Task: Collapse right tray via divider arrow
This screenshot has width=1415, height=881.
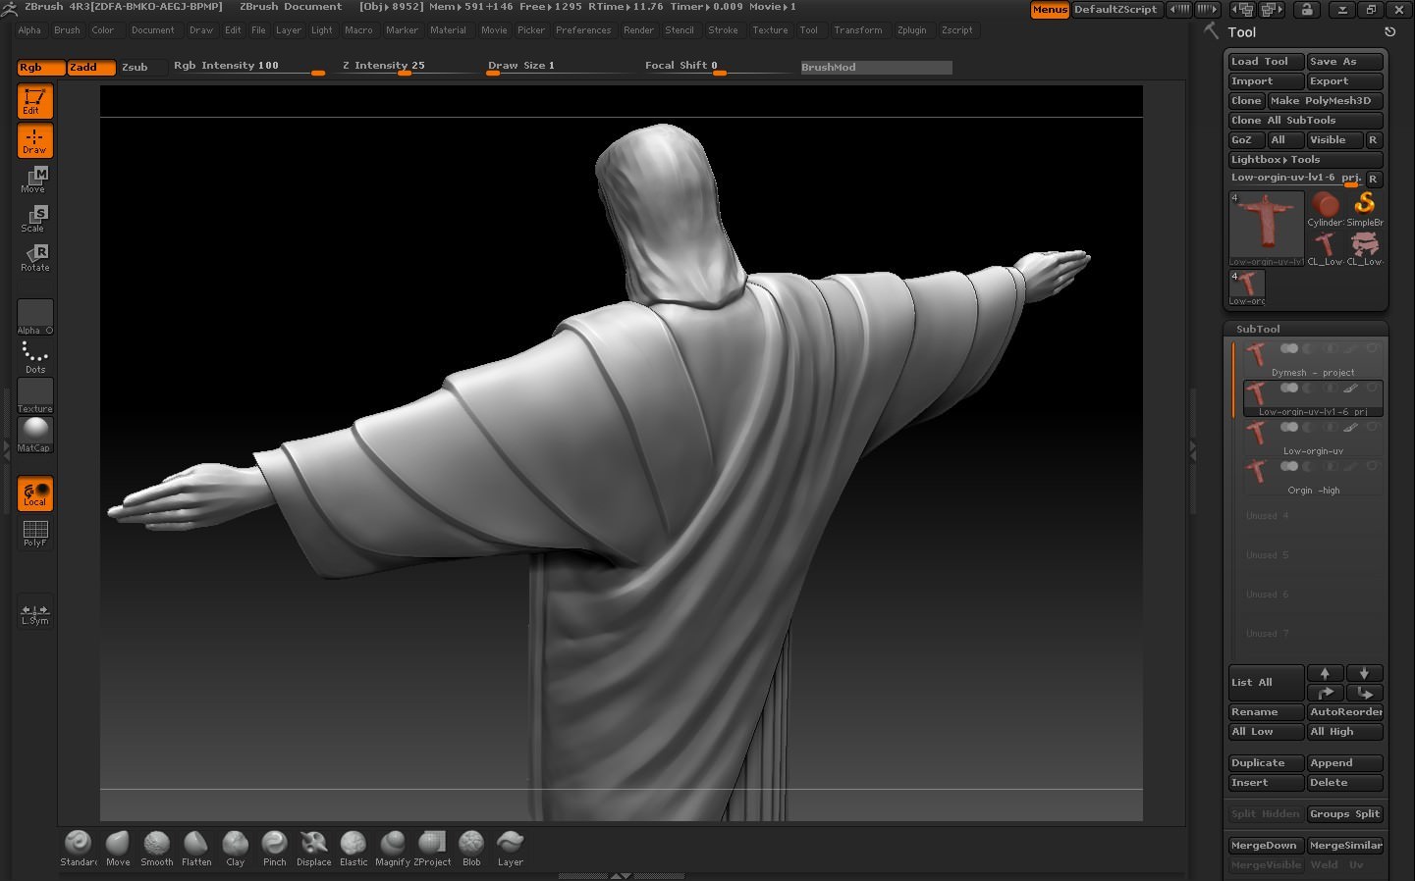Action: pyautogui.click(x=1193, y=450)
